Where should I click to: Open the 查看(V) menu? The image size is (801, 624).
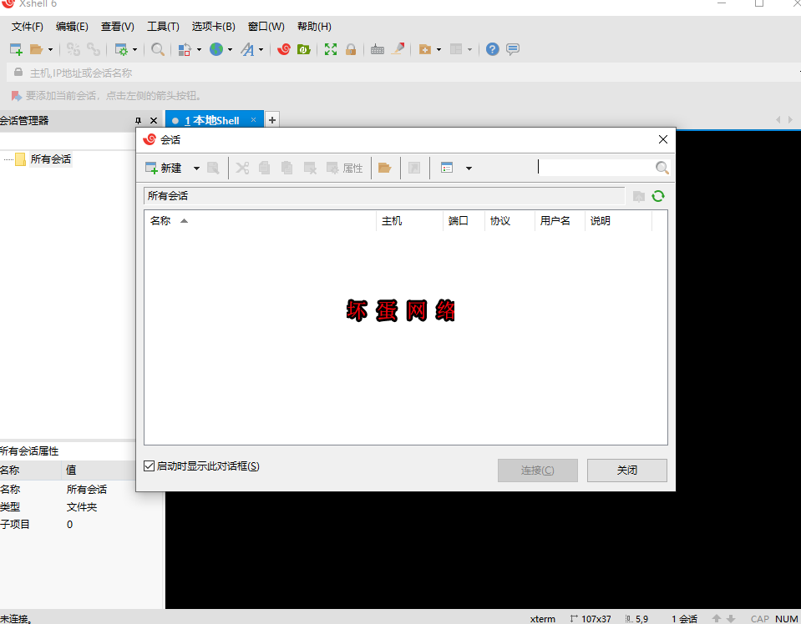pos(118,27)
